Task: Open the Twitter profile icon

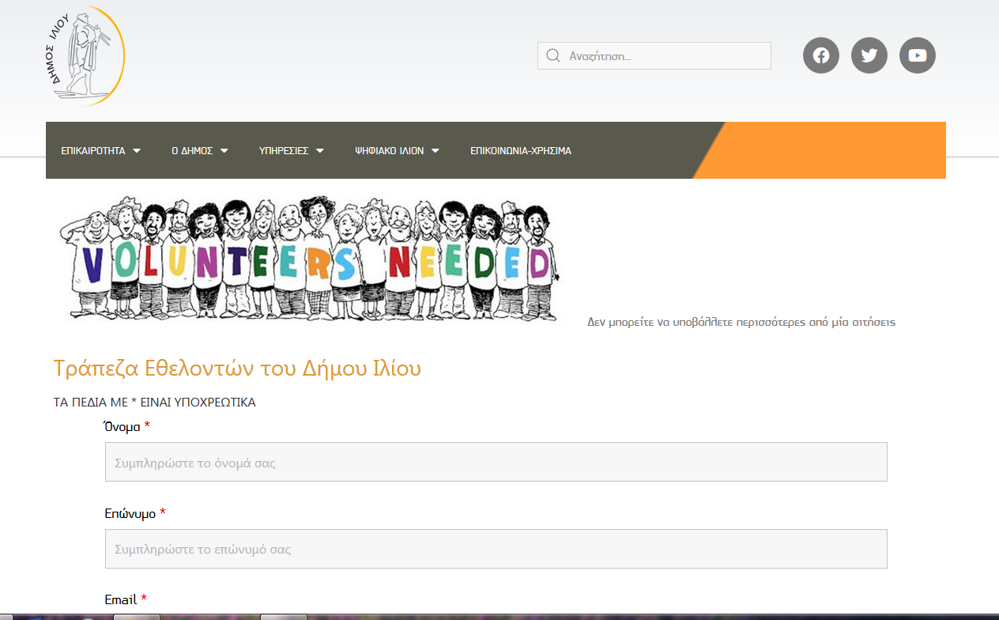Action: pos(869,55)
